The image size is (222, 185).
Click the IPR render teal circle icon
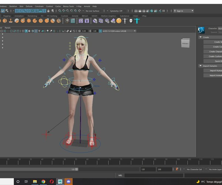[152, 11]
